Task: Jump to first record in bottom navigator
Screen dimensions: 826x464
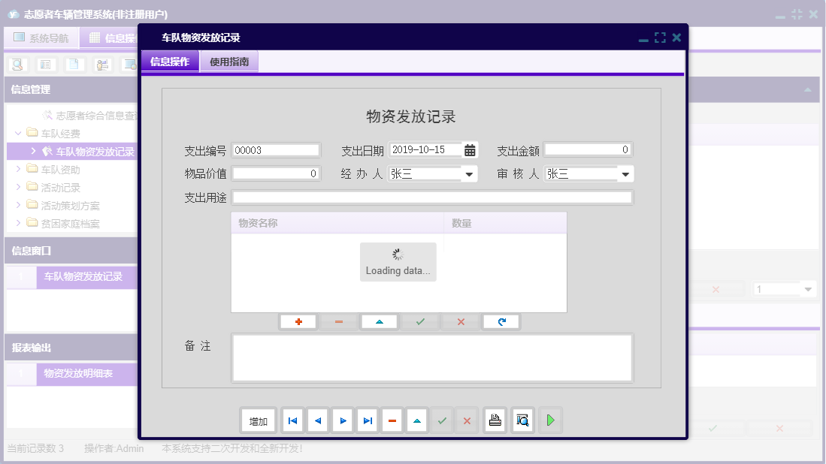Action: pos(292,420)
